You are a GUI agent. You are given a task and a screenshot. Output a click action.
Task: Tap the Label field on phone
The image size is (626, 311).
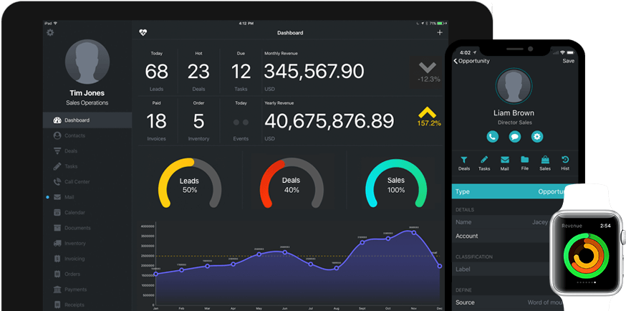[x=500, y=269]
